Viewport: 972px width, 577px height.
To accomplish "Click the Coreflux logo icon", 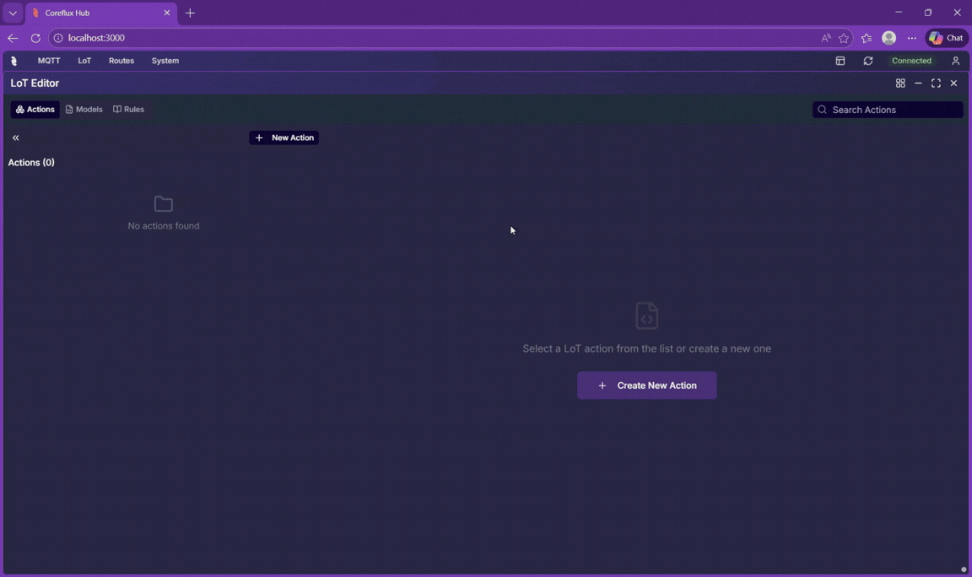I will point(13,60).
